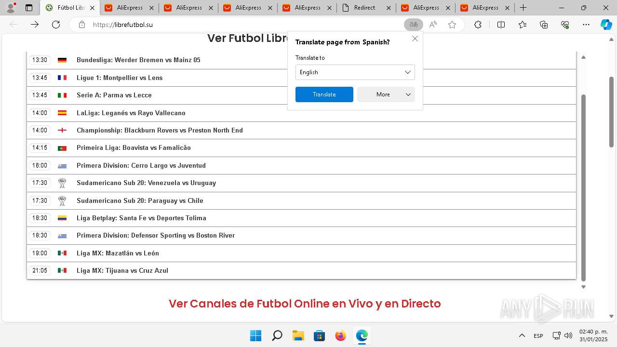Open the browser profile icon
Viewport: 617px width, 347px height.
pos(11,8)
